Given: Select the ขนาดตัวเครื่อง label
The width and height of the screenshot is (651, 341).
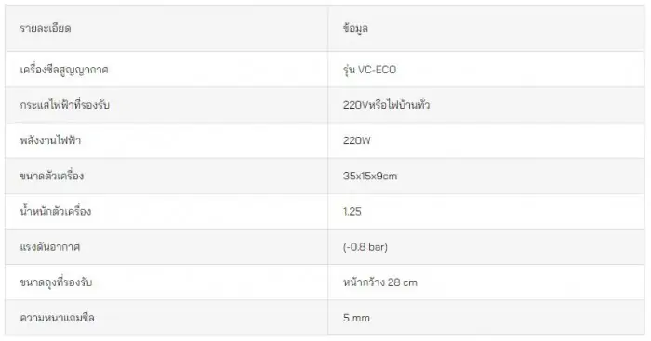Looking at the screenshot, I should (52, 176).
